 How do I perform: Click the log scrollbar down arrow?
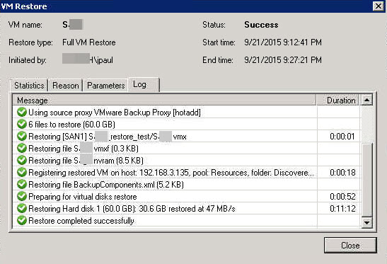click(366, 222)
